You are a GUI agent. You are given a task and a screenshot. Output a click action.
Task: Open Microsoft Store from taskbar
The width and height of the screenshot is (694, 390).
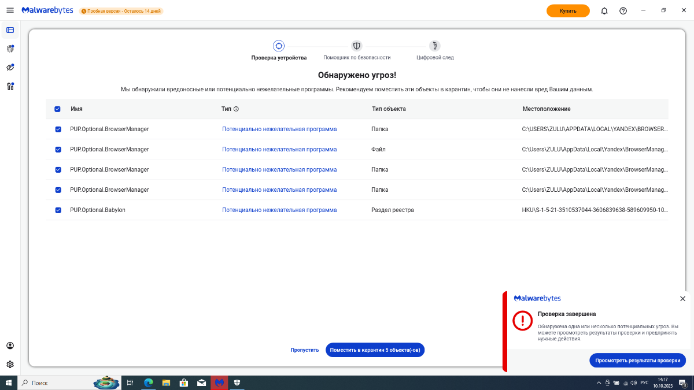(184, 382)
